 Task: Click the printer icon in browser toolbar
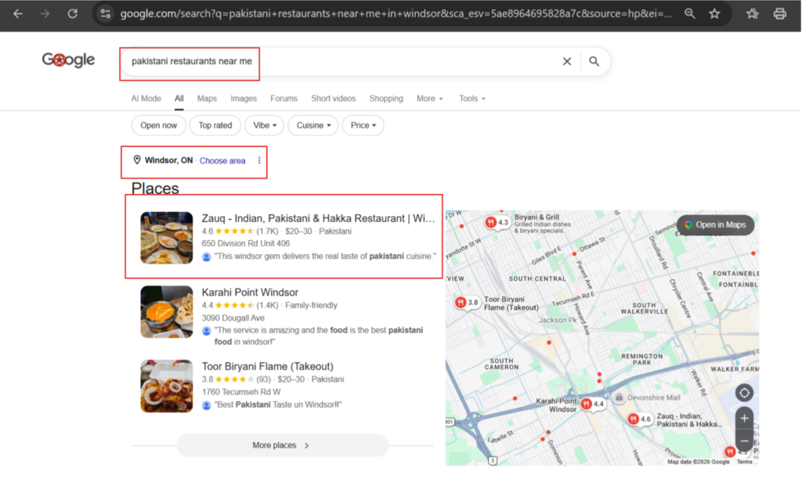coord(779,14)
